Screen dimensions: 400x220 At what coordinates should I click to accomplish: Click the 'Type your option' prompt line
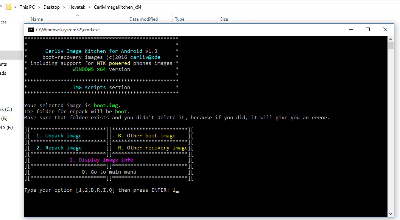pyautogui.click(x=101, y=190)
